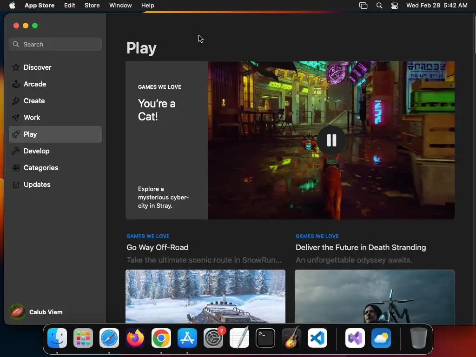Click the date and time in menu bar

[x=437, y=5]
